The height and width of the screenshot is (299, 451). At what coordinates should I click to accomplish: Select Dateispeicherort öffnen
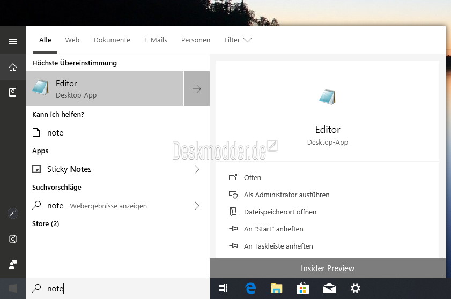pos(280,212)
